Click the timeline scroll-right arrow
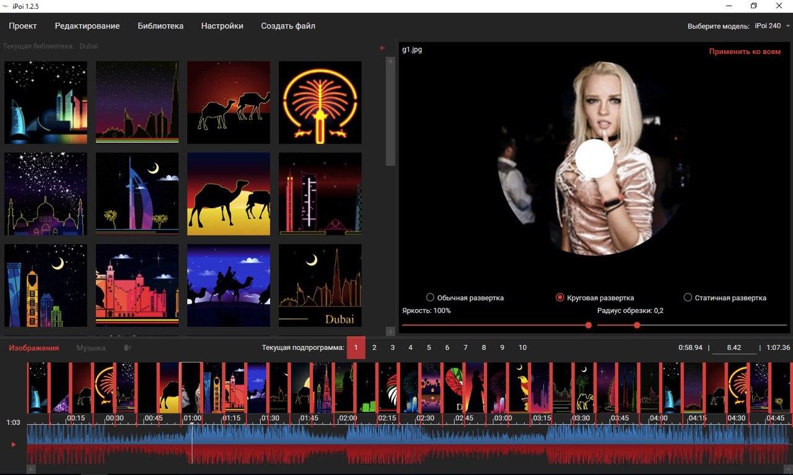This screenshot has height=475, width=793. coord(787,469)
